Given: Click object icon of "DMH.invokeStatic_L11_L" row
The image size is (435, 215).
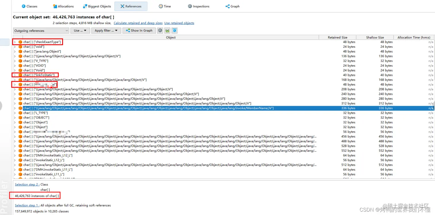Looking at the screenshot, I should tap(20, 170).
